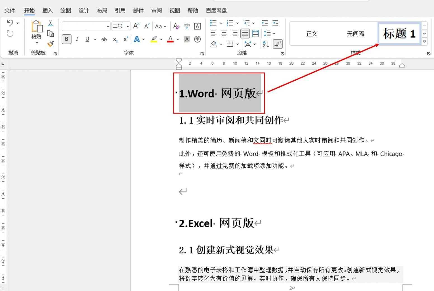The height and width of the screenshot is (291, 434).
Task: Toggle show/hide paragraph marks
Action: point(278,44)
